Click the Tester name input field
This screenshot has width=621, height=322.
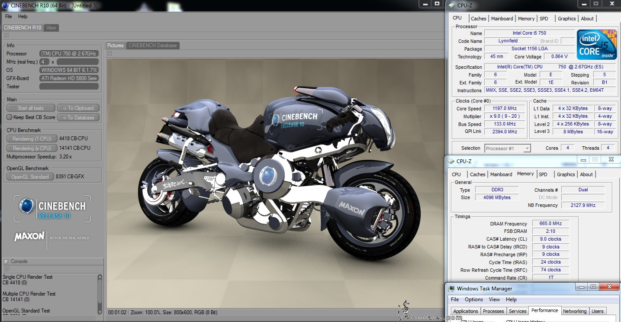(x=69, y=87)
